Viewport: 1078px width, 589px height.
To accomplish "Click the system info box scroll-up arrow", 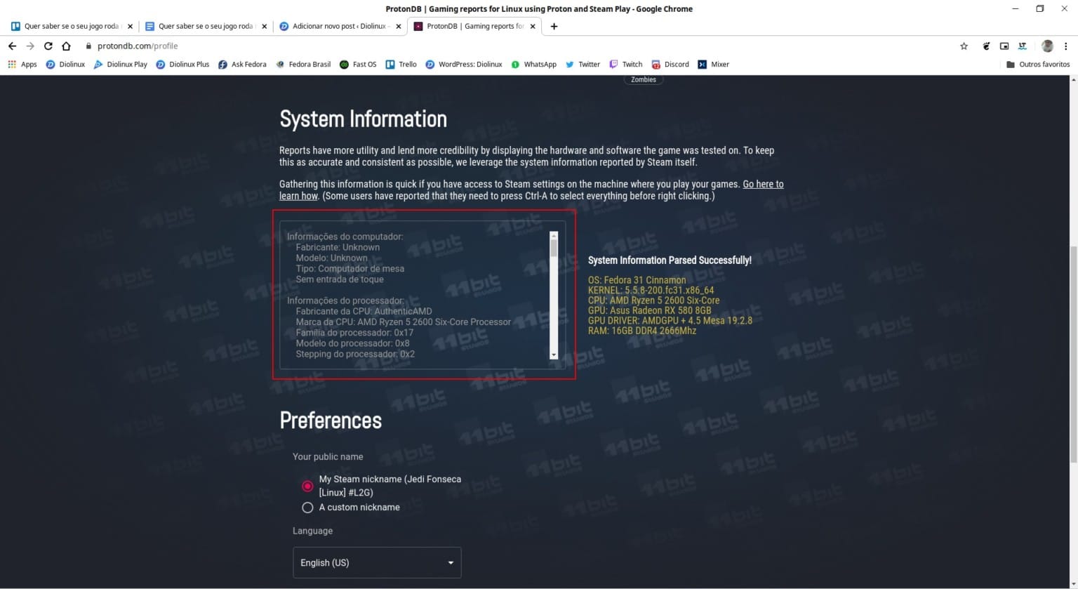I will tap(554, 236).
